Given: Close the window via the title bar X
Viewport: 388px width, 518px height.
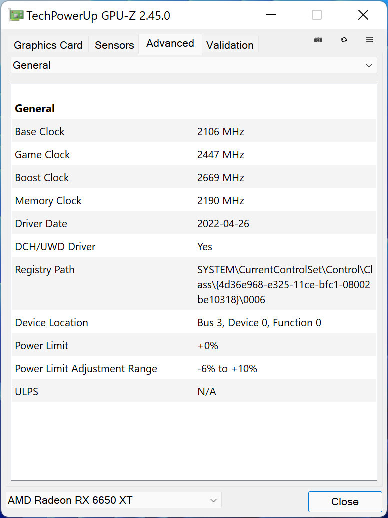Looking at the screenshot, I should click(363, 15).
